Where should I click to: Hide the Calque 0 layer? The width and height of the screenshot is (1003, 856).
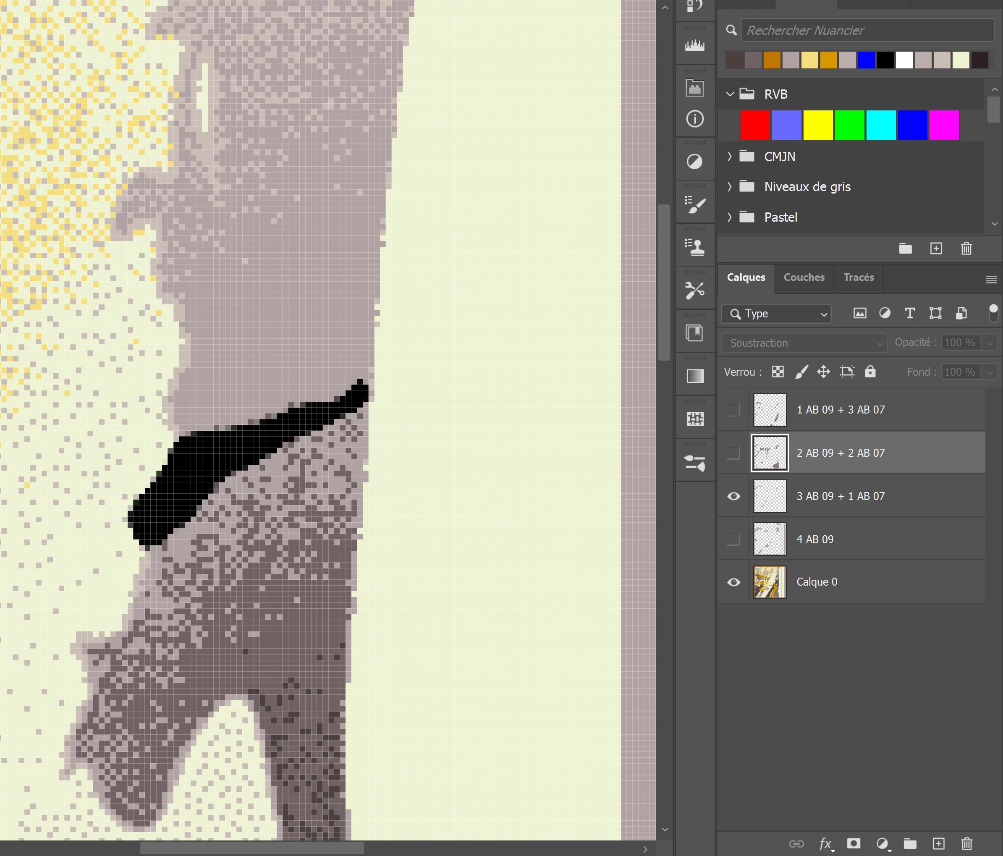(733, 582)
